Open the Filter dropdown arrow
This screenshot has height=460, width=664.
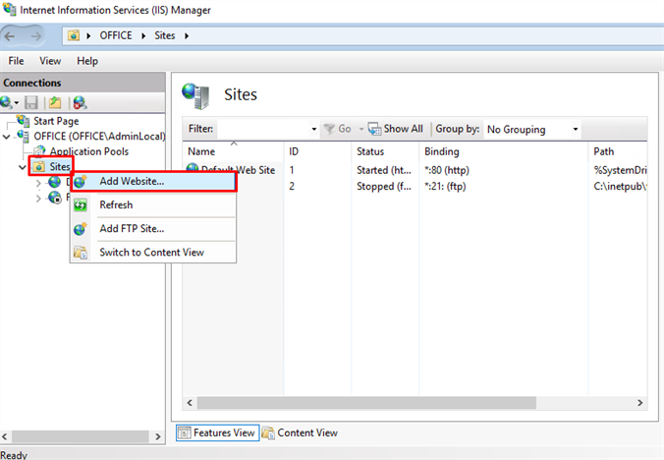313,129
